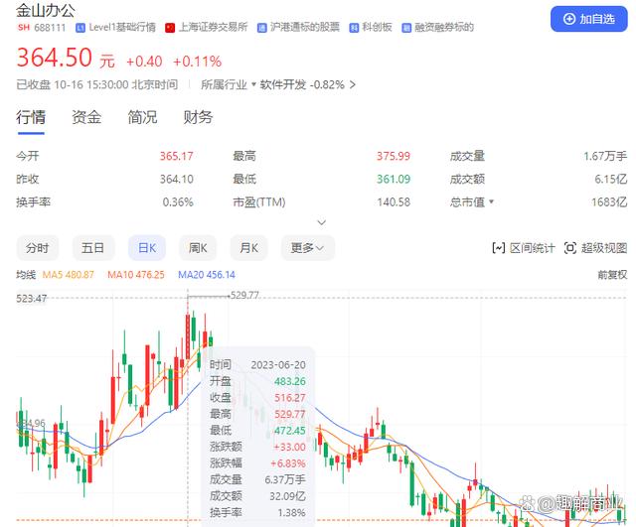Open the 超级视图 super view icon
636x527 pixels.
pyautogui.click(x=570, y=247)
